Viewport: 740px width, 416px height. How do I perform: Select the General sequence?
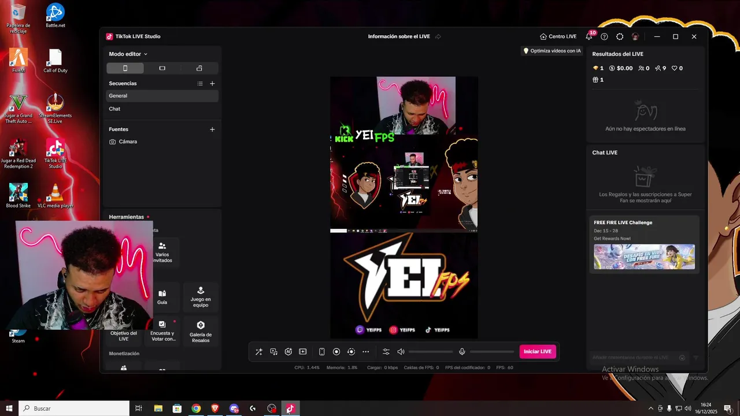tap(162, 96)
